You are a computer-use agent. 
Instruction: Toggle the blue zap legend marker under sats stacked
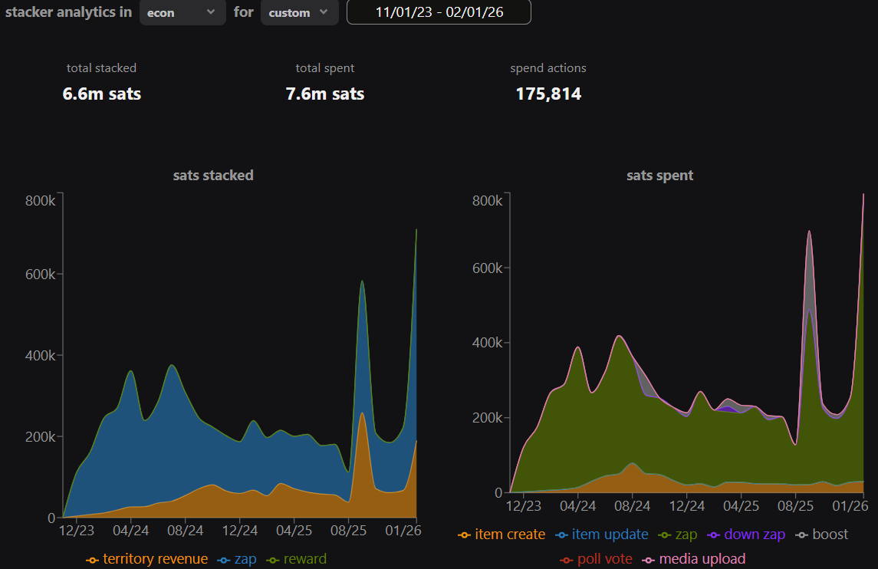pos(223,560)
